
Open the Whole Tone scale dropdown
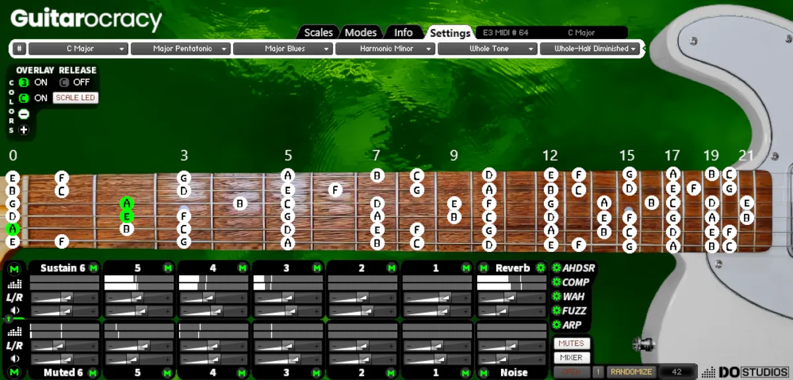[488, 49]
